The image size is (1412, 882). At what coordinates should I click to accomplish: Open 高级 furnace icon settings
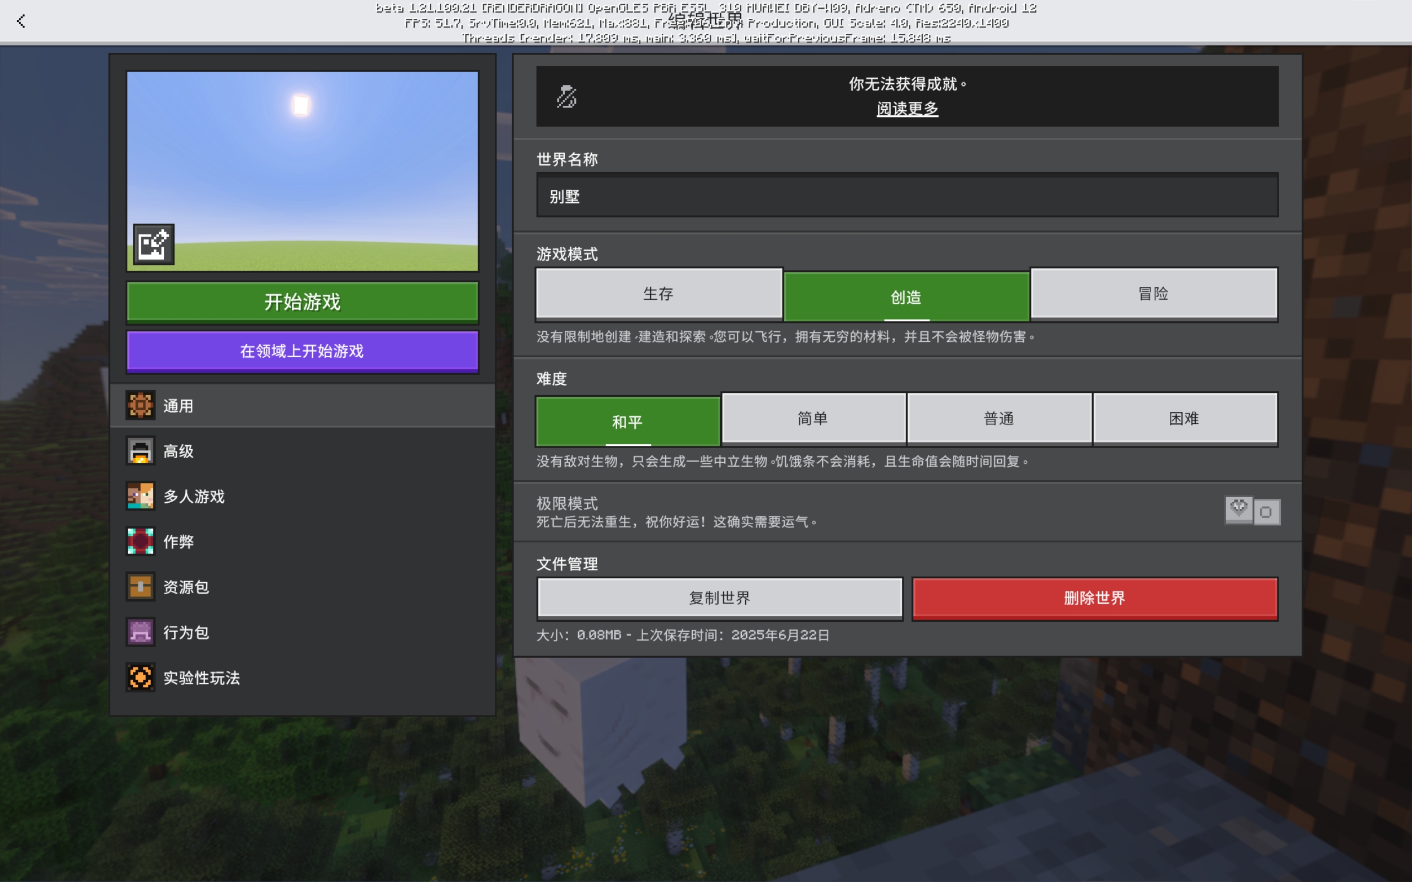(141, 451)
